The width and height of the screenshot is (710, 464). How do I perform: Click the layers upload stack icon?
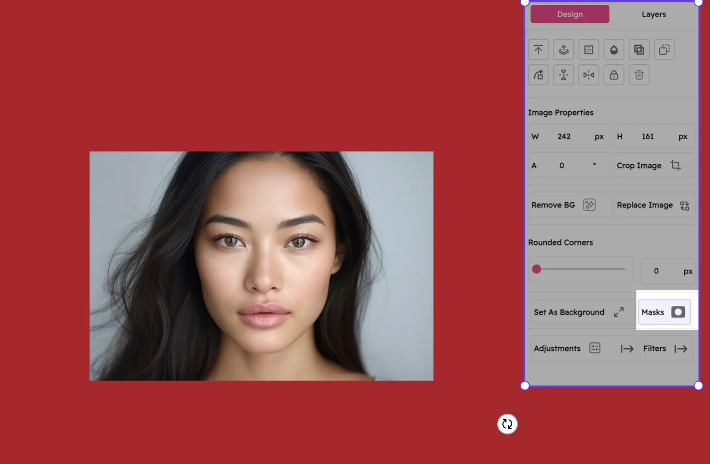click(x=564, y=50)
